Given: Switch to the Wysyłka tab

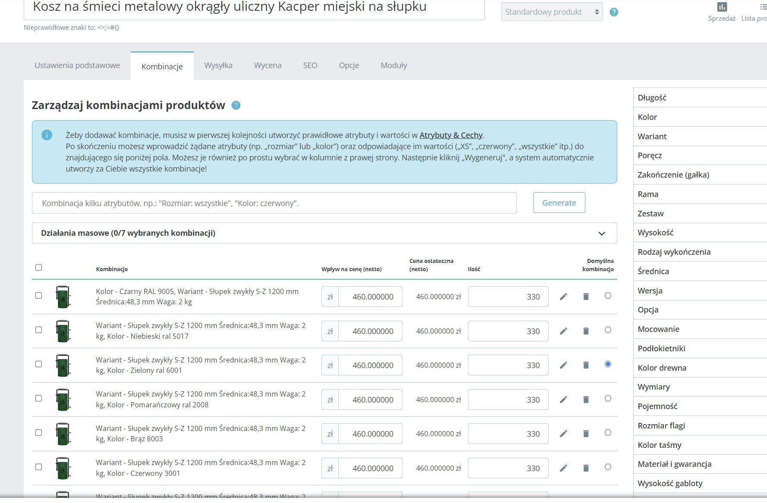Looking at the screenshot, I should (218, 66).
